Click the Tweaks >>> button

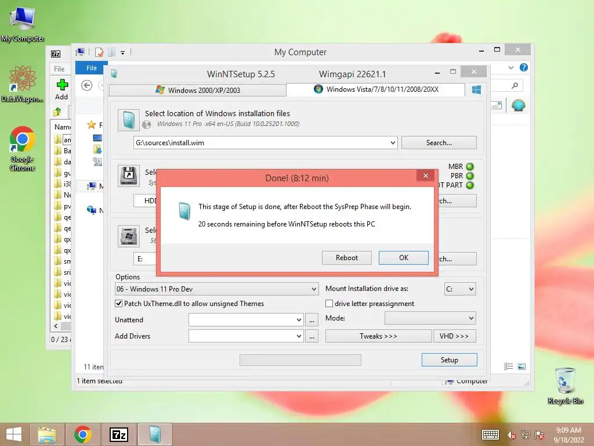coord(378,336)
